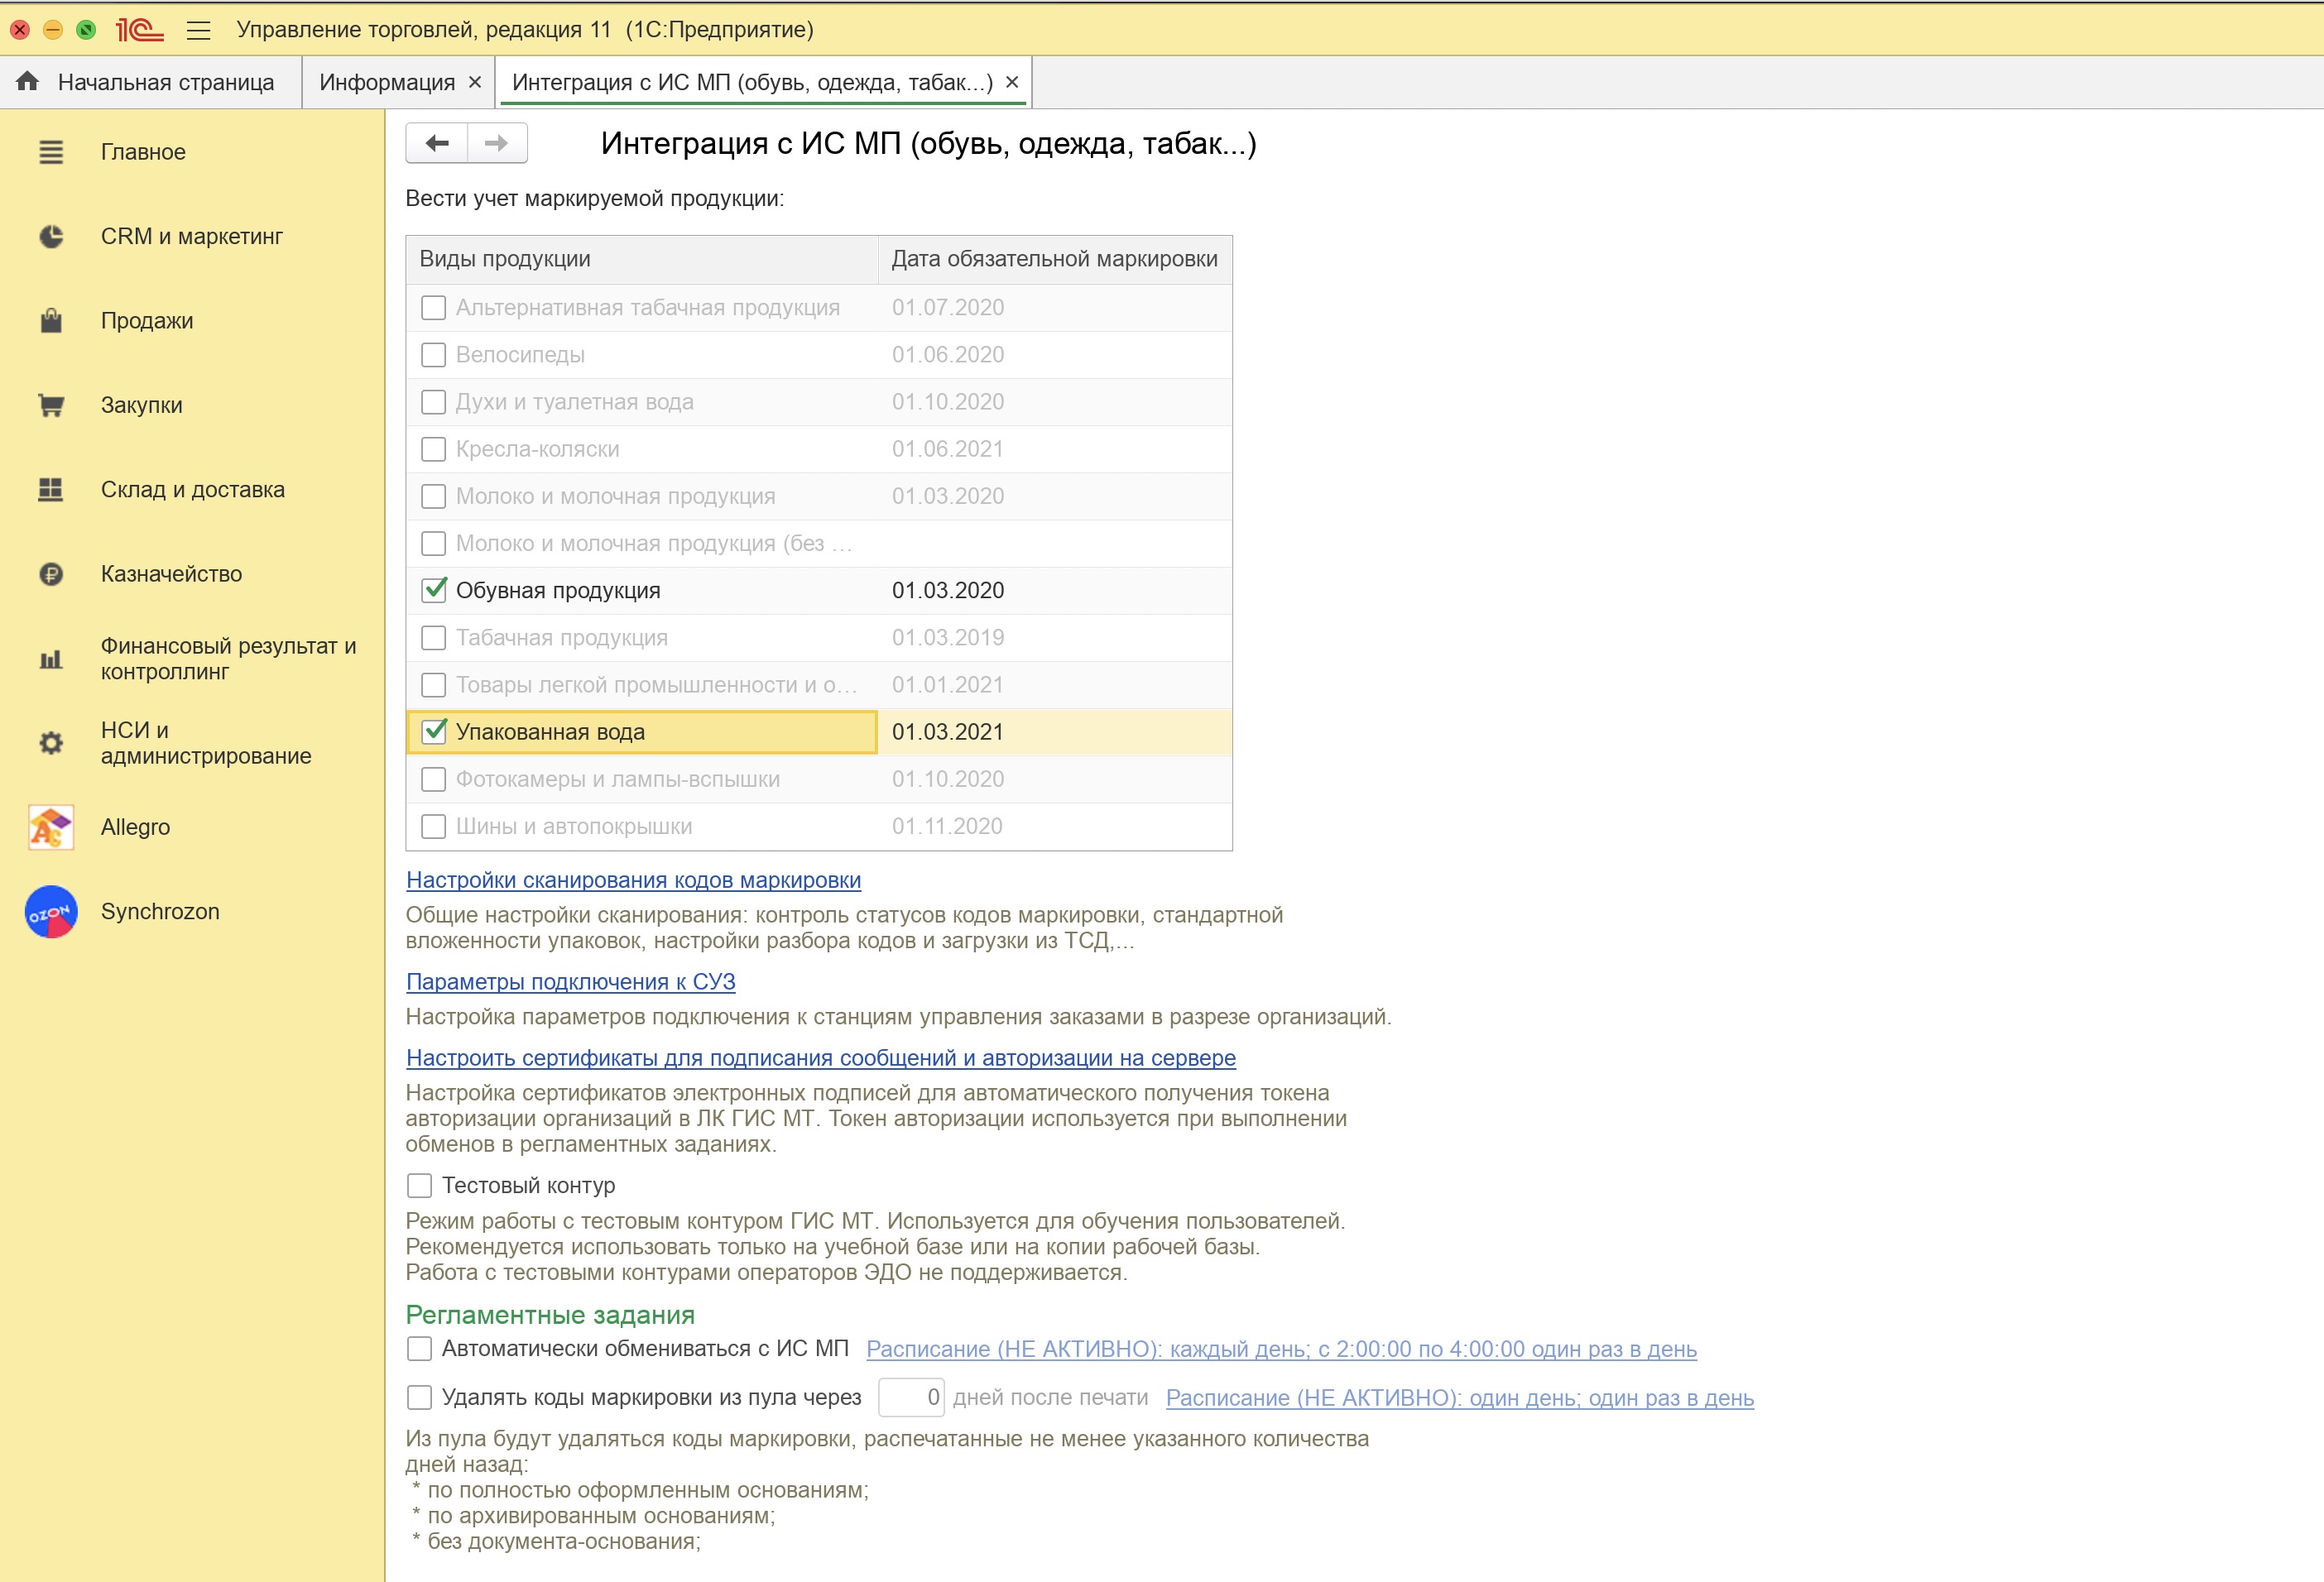Image resolution: width=2324 pixels, height=1582 pixels.
Task: Go forward with the right arrow button
Action: click(x=497, y=143)
